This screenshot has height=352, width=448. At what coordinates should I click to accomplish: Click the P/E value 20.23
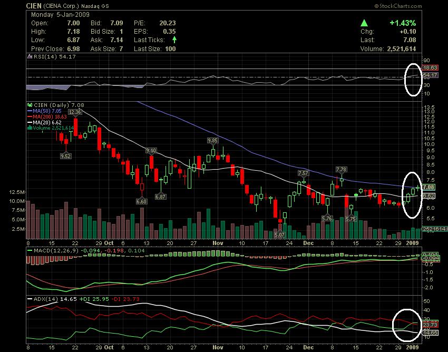168,23
